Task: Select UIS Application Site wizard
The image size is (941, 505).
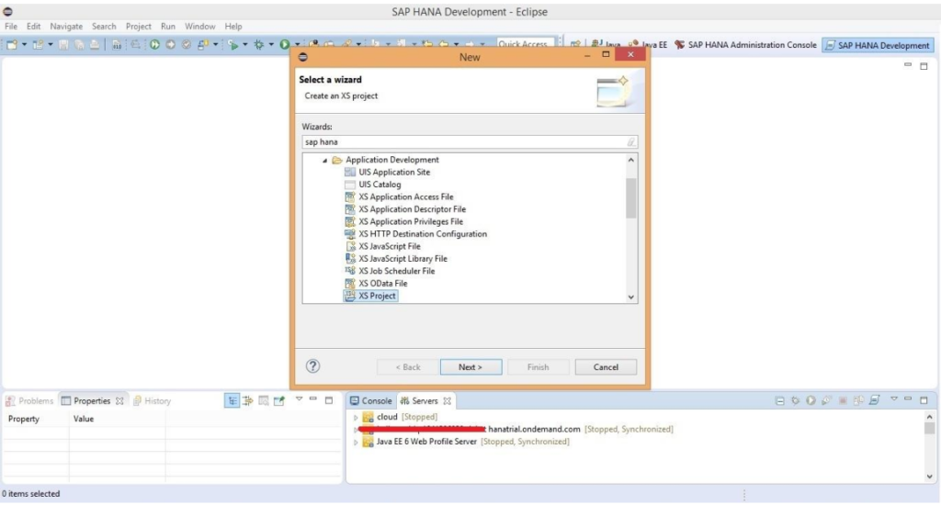Action: (x=394, y=172)
